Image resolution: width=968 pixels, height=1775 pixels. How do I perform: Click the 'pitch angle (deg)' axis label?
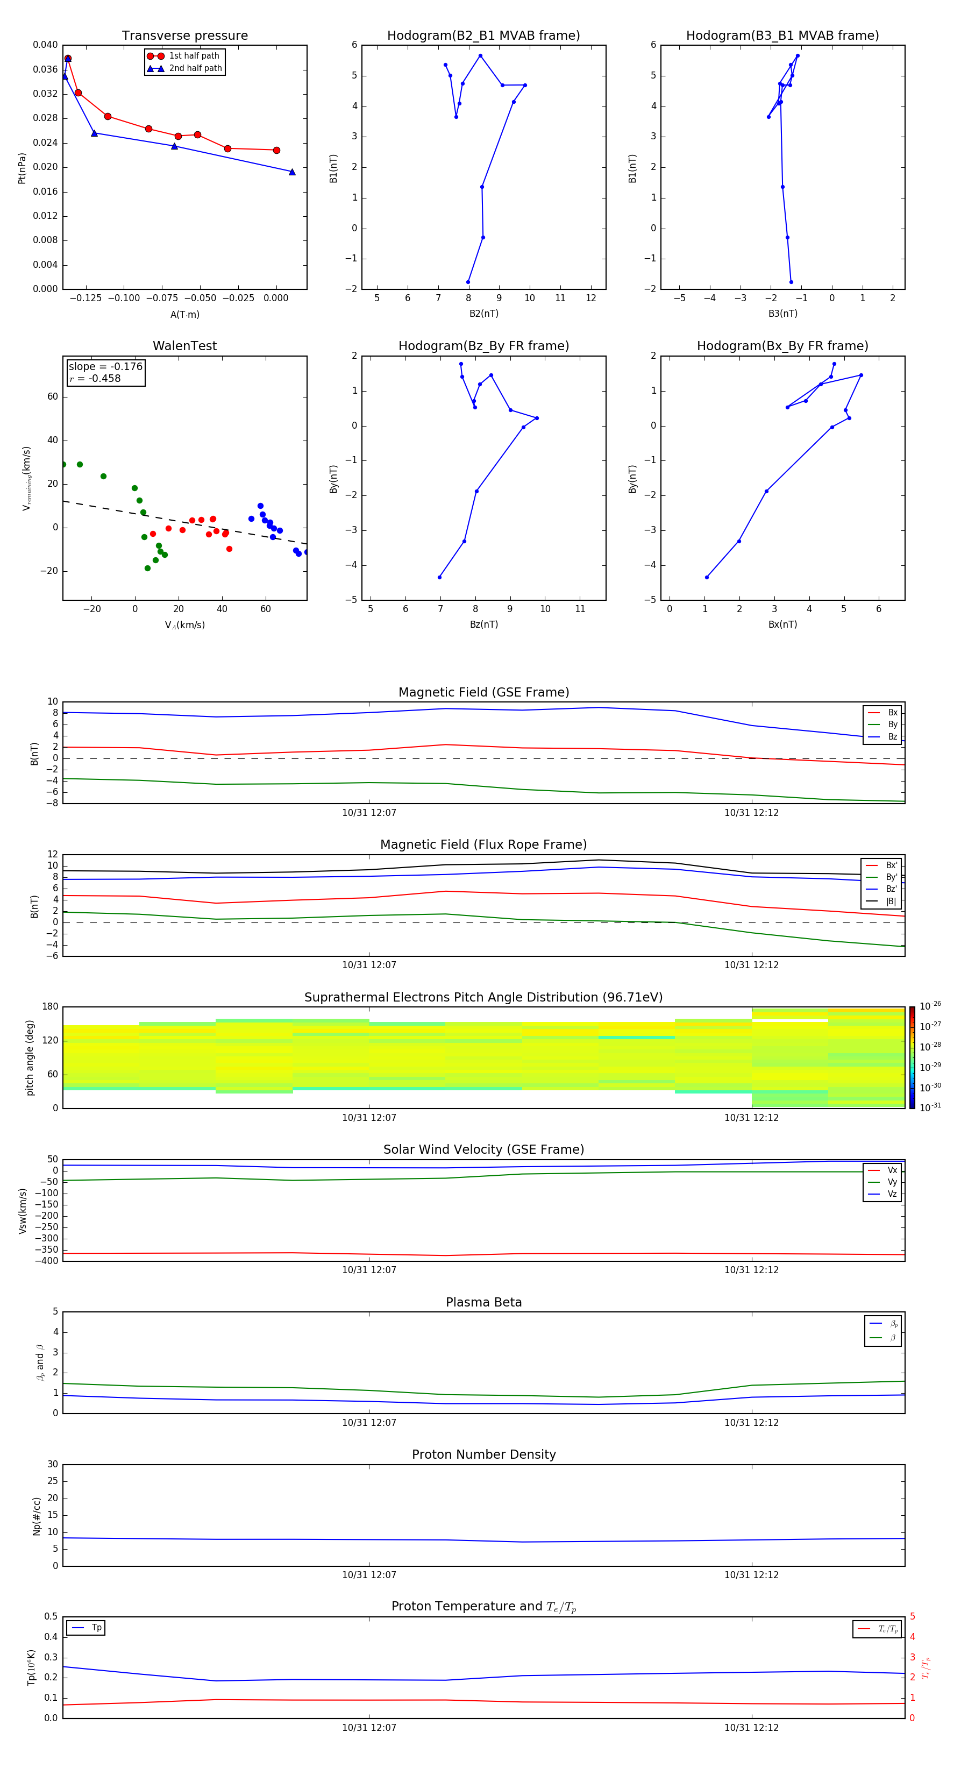[x=30, y=1057]
